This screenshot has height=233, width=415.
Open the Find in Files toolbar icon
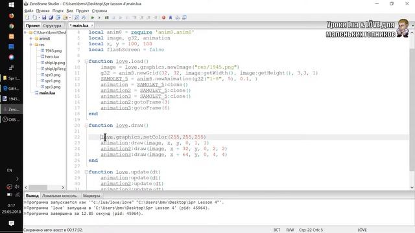84,17
